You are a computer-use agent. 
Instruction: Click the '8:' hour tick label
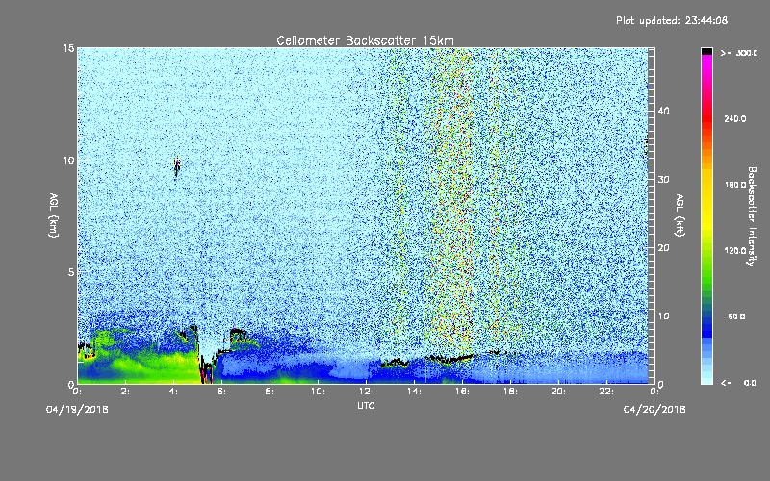coord(269,392)
